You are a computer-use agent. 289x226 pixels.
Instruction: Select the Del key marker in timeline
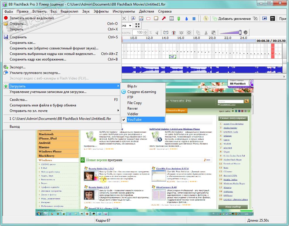[x=172, y=57]
